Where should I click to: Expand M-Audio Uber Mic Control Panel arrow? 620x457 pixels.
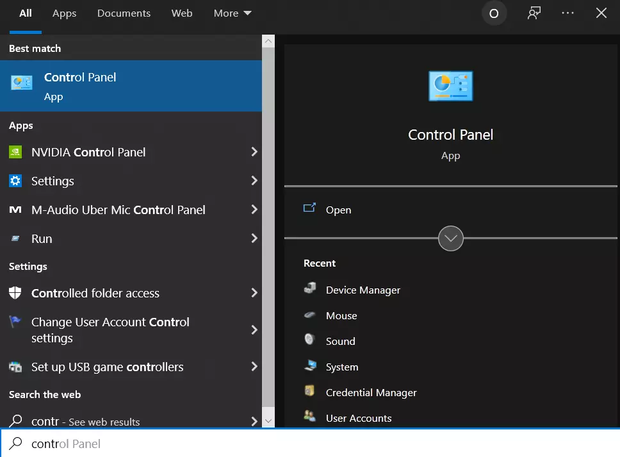(x=254, y=210)
